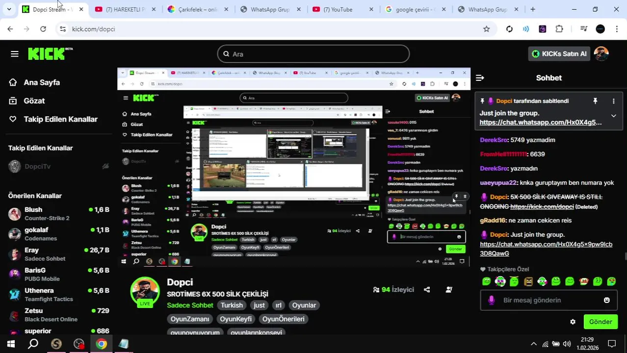
Task: Select the ırl tag
Action: coord(279,305)
